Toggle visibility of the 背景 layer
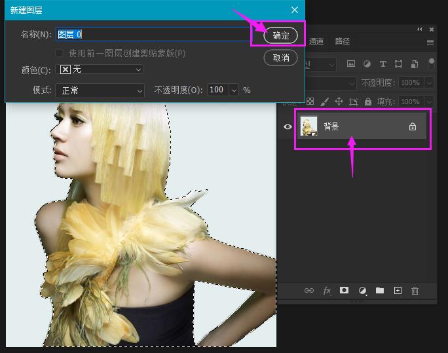This screenshot has height=353, width=448. pos(288,126)
